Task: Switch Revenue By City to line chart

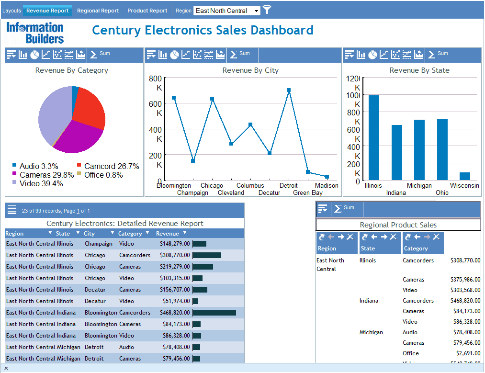Action: click(x=186, y=55)
